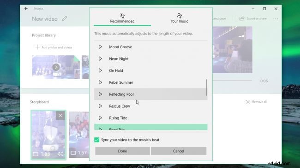
Task: Select the Rising Tide song
Action: [x=150, y=118]
